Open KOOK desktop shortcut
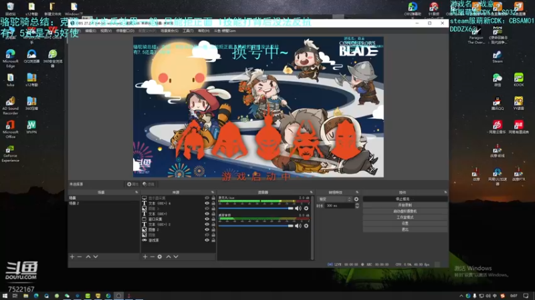Viewport: 535px width, 300px height. (x=518, y=80)
